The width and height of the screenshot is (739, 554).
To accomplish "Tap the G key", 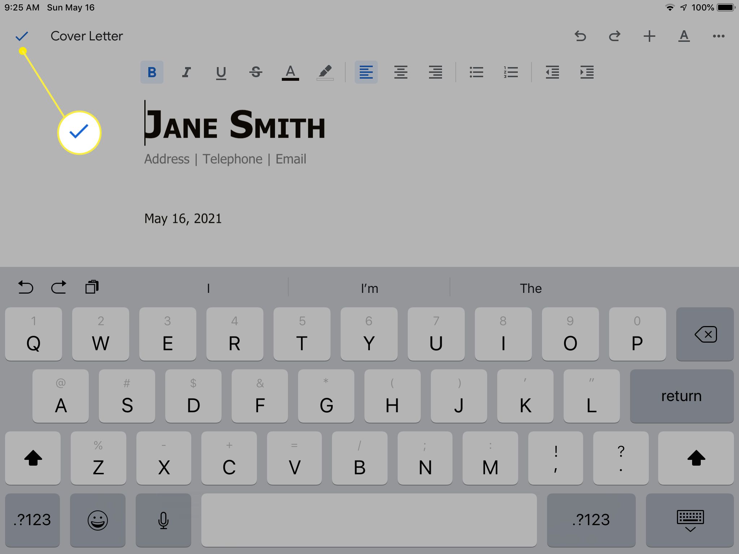I will coord(326,396).
